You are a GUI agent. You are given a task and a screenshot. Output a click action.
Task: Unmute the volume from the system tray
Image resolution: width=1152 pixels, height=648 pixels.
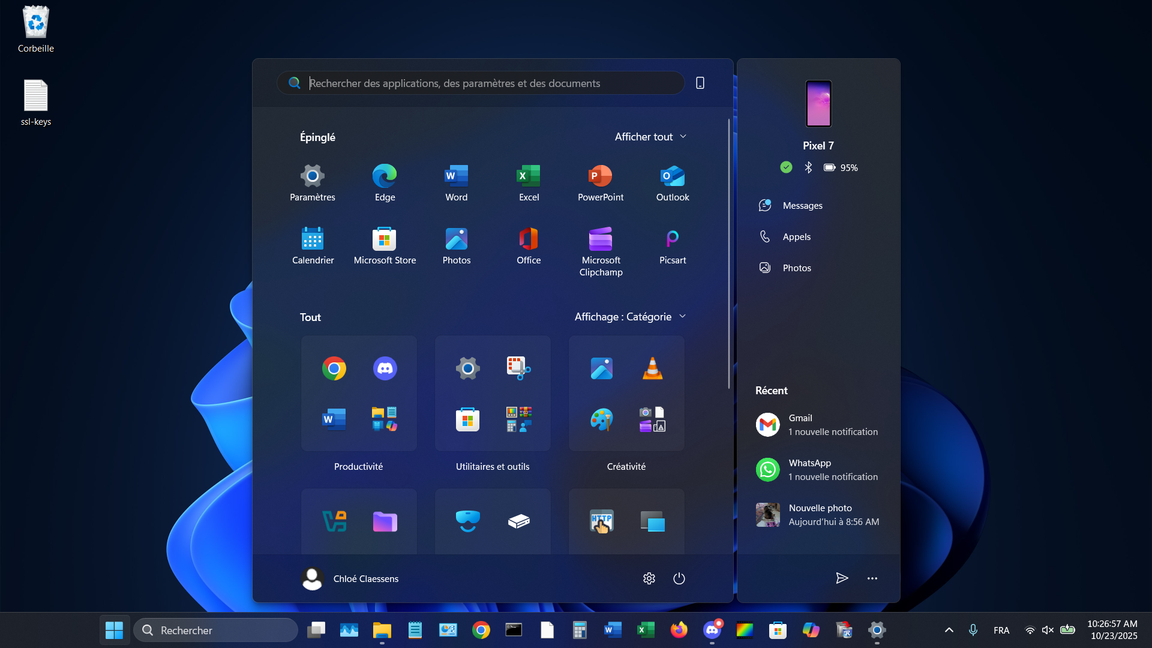tap(1048, 630)
